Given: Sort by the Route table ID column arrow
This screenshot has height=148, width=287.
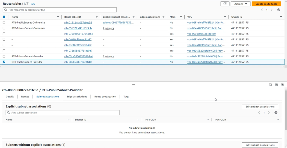Looking at the screenshot, I should (97, 17).
